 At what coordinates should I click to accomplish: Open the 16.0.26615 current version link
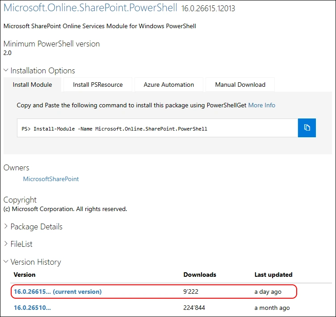(x=58, y=292)
